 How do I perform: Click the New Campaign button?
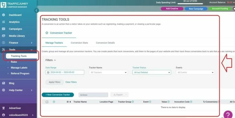click(196, 9)
